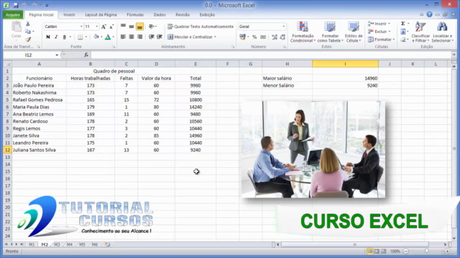Screen dimensions: 460x258
Task: Switch to Page Break Preview in status bar
Action: [x=383, y=252]
